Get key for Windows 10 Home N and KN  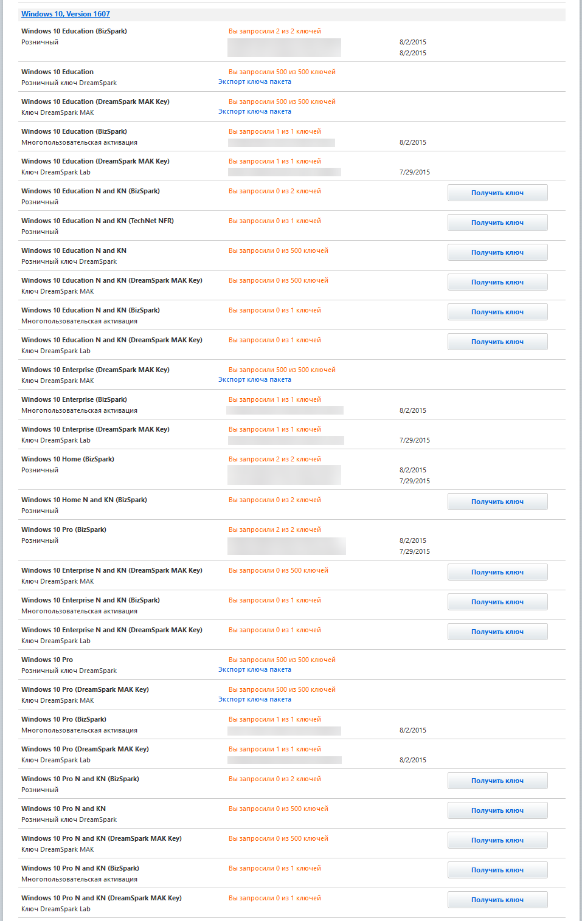497,502
